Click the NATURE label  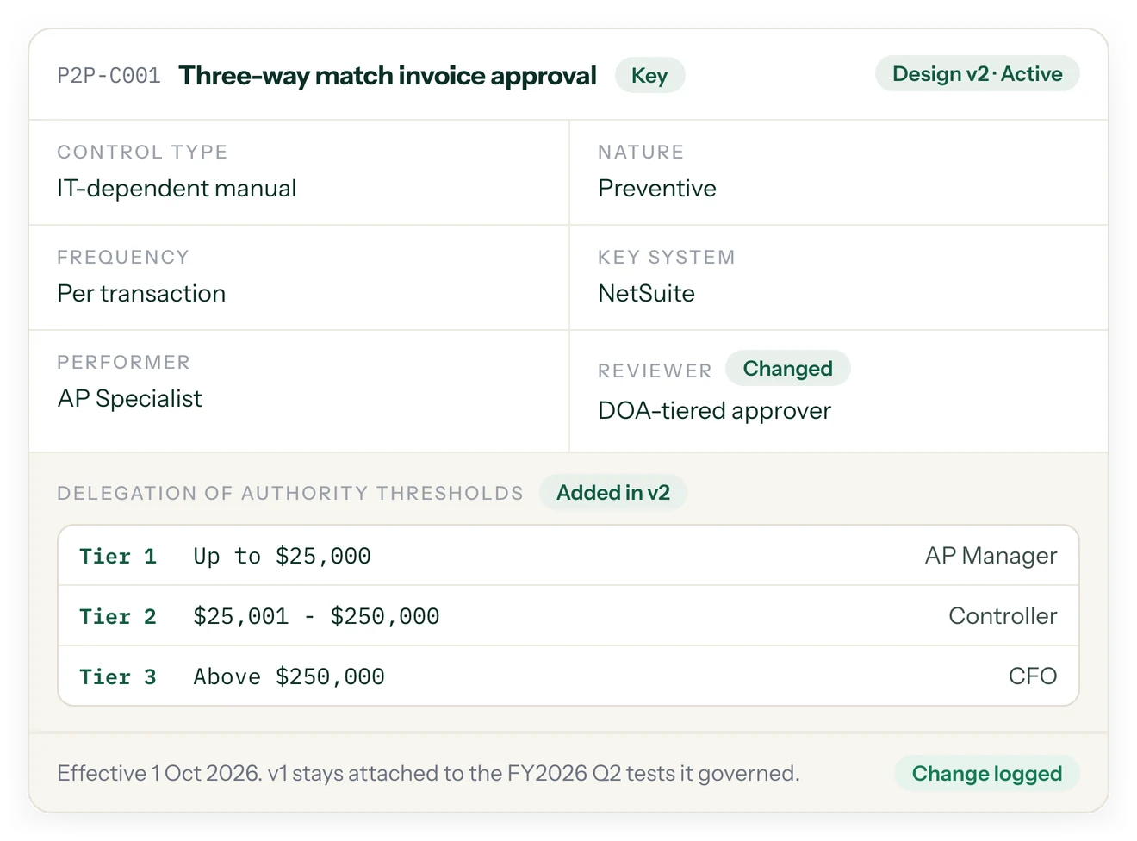641,152
